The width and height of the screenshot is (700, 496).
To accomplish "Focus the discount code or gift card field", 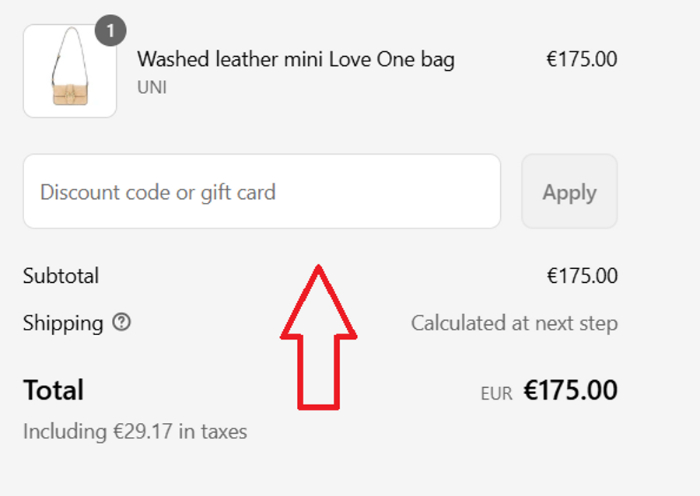I will coord(261,191).
